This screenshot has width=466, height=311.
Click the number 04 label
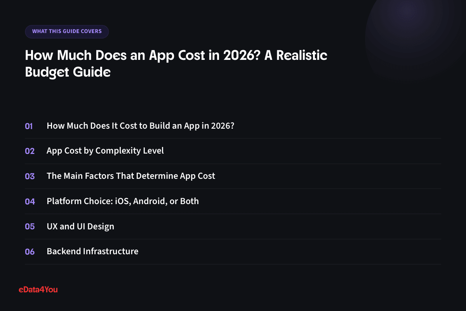[x=30, y=201]
